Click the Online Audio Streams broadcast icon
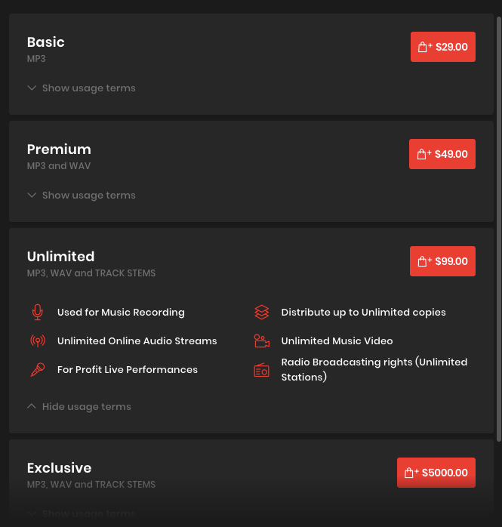The height and width of the screenshot is (527, 502). coord(37,341)
